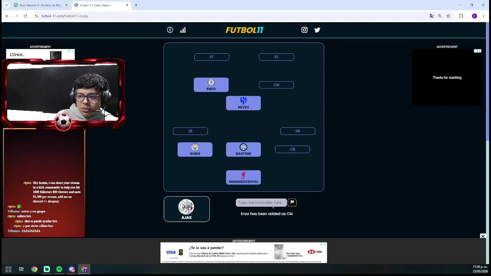Open Windows Task View
The width and height of the screenshot is (491, 276).
[x=21, y=269]
